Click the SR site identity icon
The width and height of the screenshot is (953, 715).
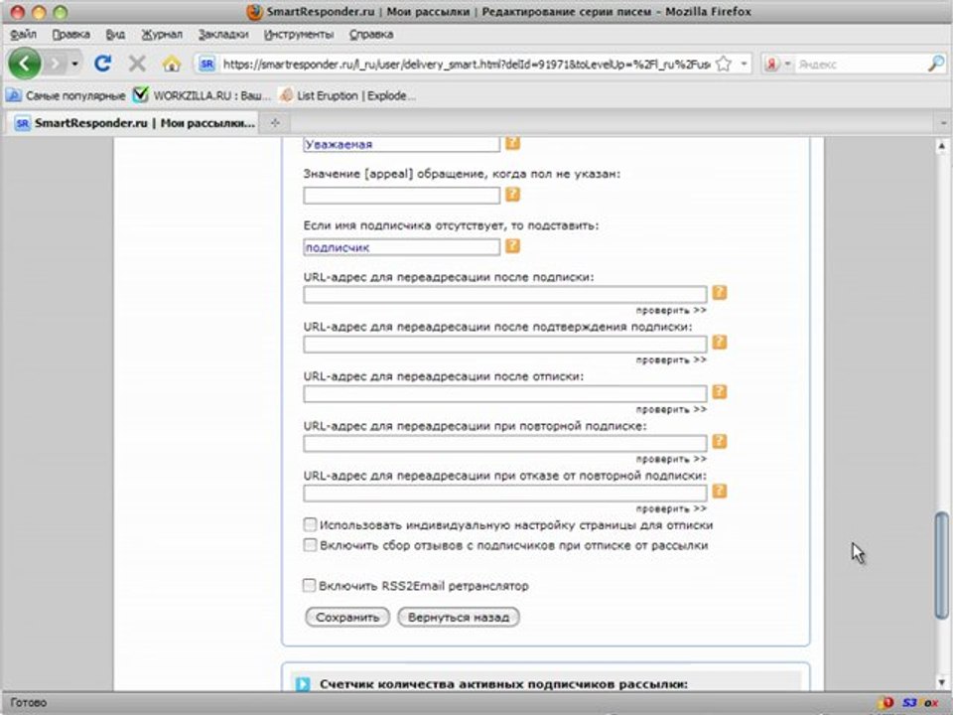pos(206,64)
